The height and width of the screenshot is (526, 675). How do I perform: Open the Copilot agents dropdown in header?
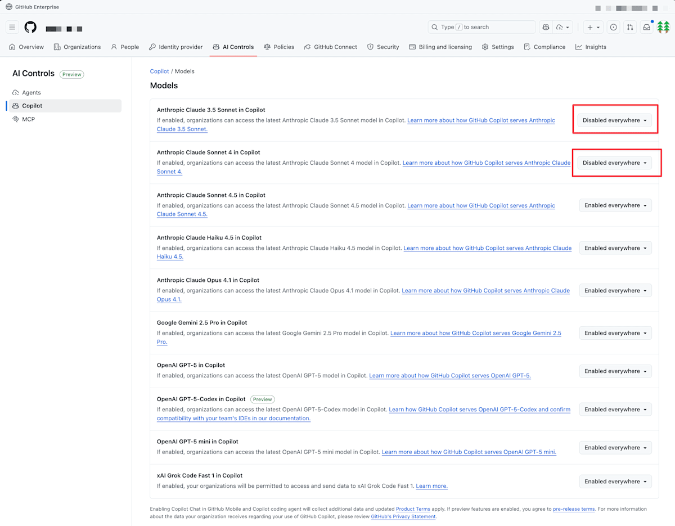coord(563,27)
